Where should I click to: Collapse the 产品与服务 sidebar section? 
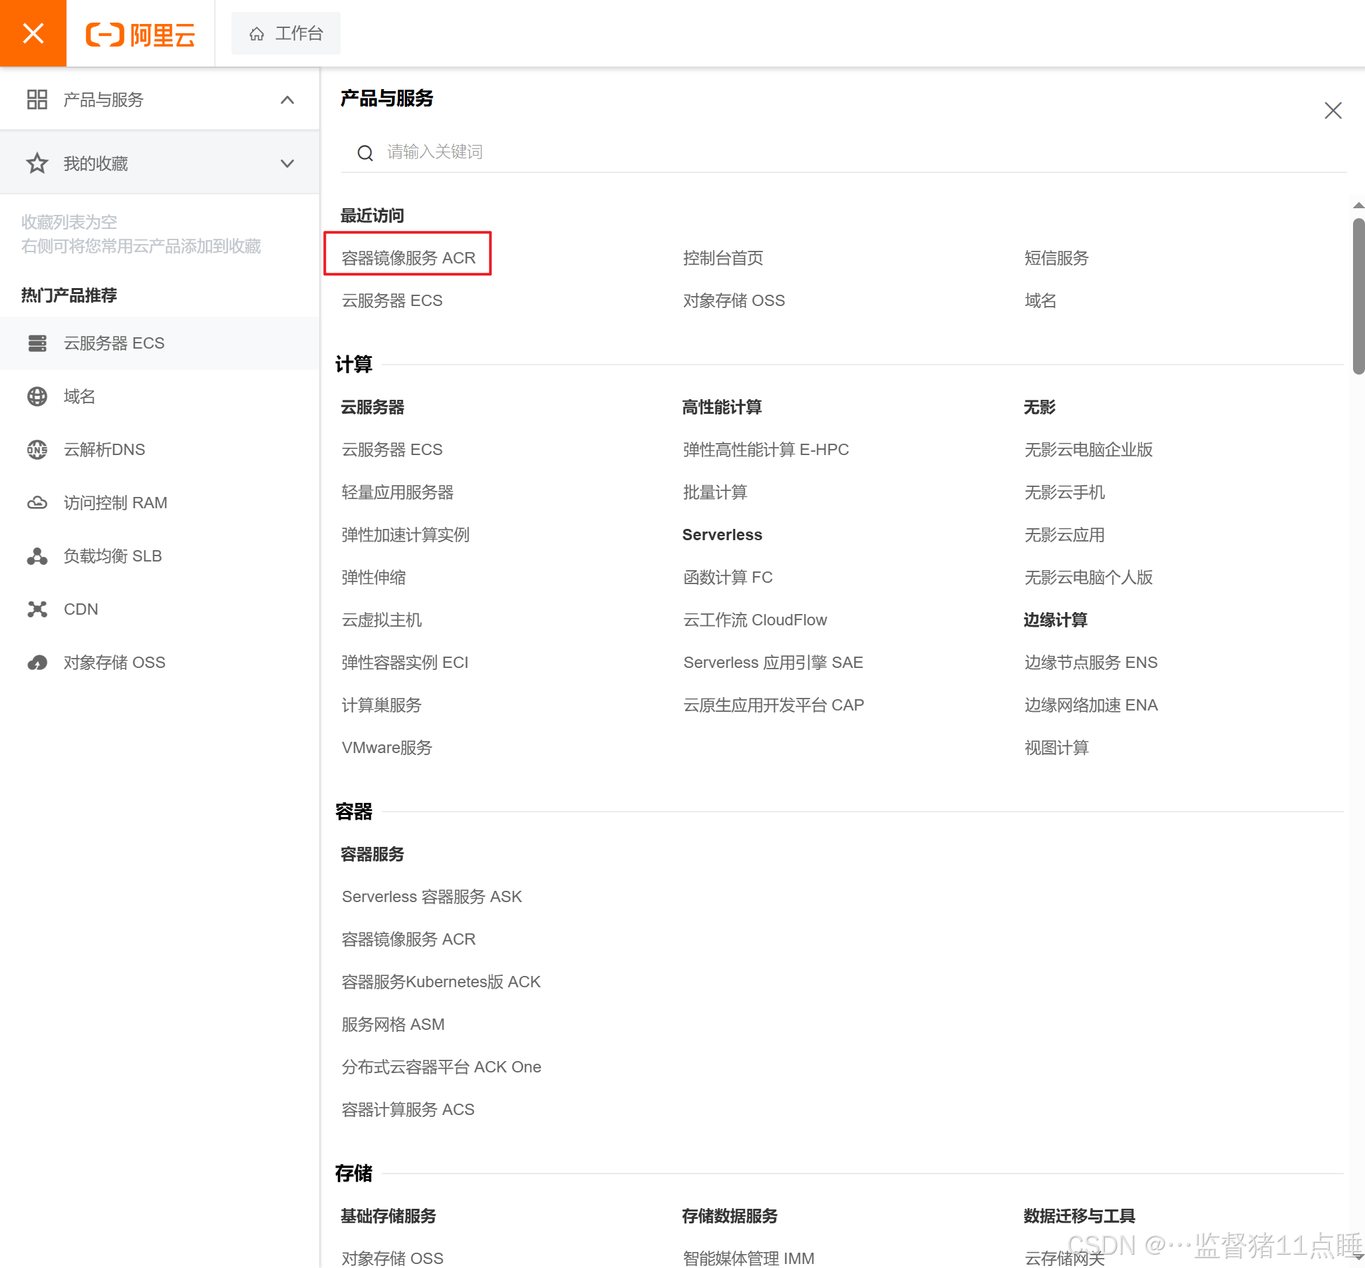287,100
